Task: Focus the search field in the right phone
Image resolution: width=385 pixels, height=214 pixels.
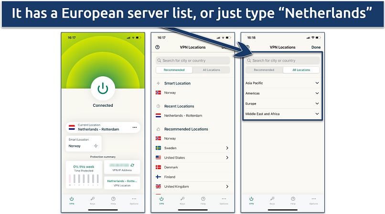Action: click(x=283, y=61)
